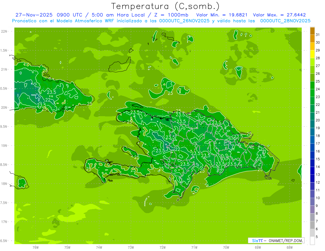The image size is (325, 251).
Task: Click the yellow swatch between 28 and 29
Action: pos(312,54)
